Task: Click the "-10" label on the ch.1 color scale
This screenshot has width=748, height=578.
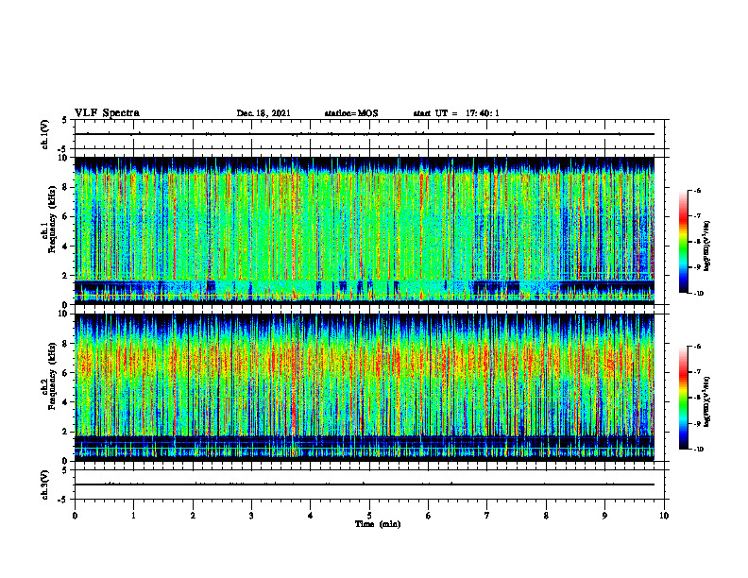Action: pyautogui.click(x=699, y=294)
